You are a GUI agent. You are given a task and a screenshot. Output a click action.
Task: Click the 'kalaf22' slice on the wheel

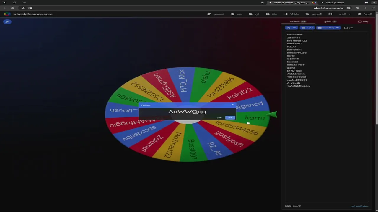pos(240,93)
